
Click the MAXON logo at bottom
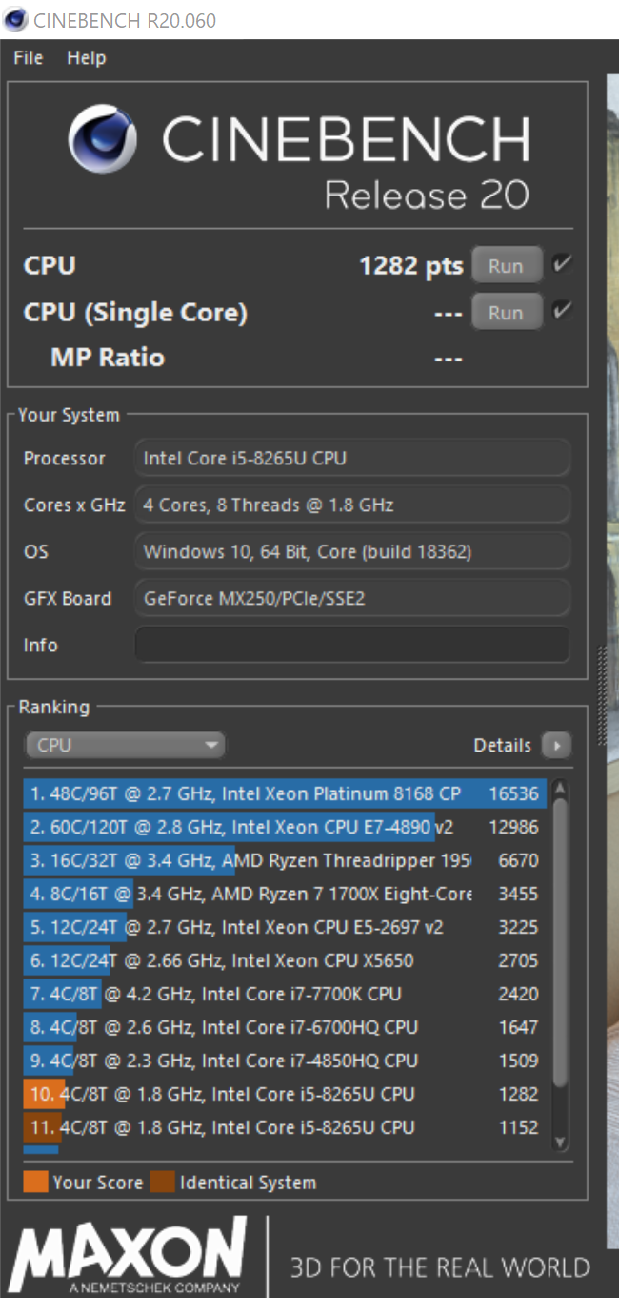(129, 1254)
